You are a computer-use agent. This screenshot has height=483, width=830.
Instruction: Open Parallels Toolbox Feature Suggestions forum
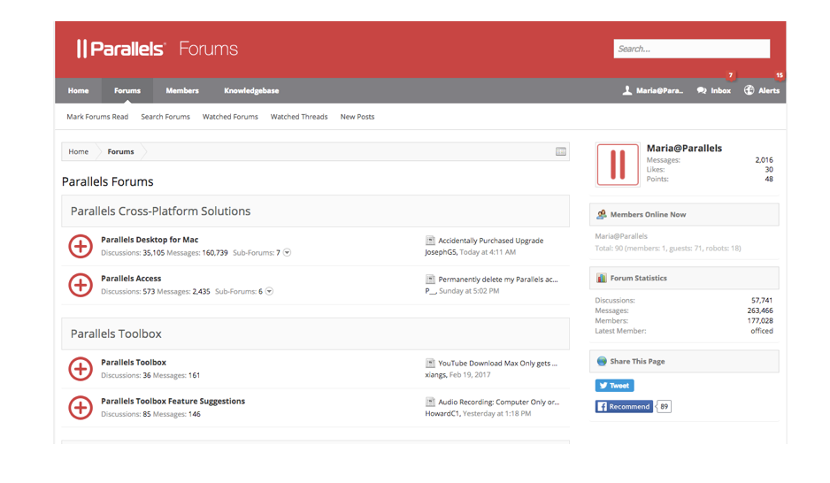tap(173, 401)
